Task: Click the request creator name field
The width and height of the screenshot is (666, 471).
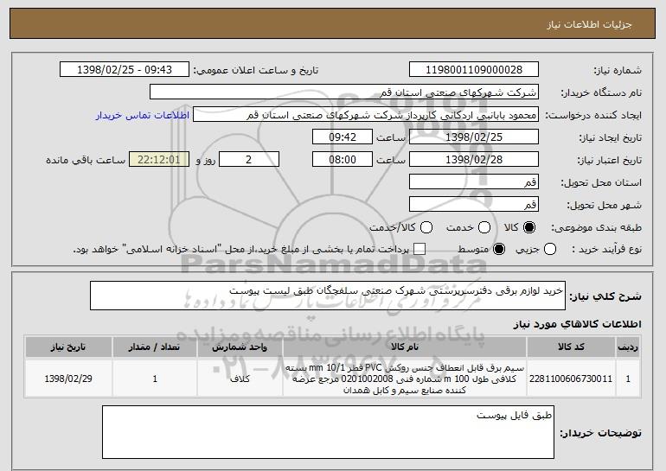Action: [x=366, y=115]
